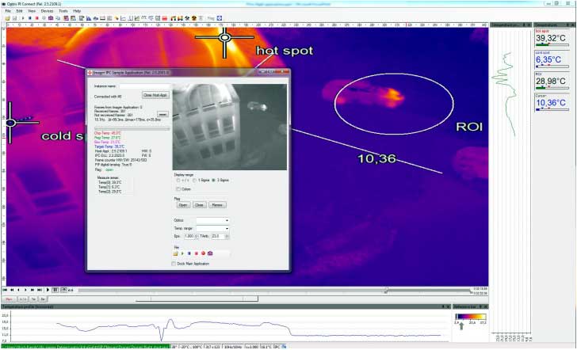Check the Dock Main Application box
Screen dimensions: 577x350
(x=174, y=264)
